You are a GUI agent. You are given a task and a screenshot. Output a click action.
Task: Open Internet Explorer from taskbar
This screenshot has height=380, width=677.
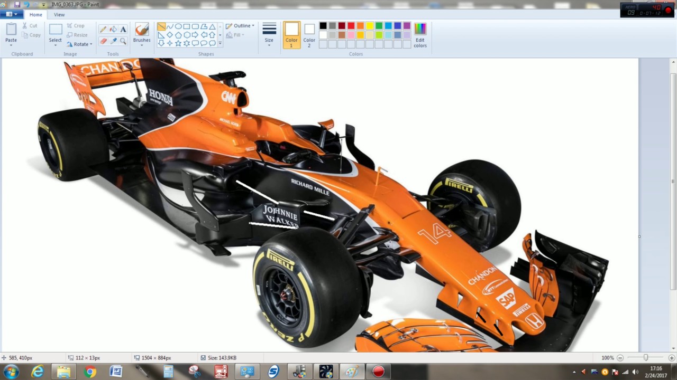tap(38, 372)
